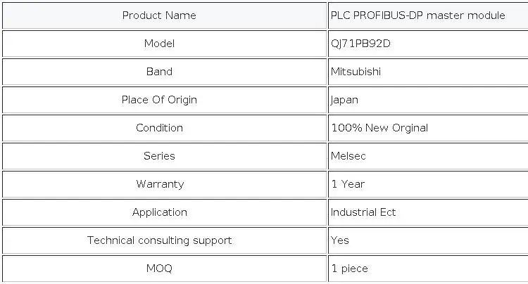This screenshot has width=528, height=284.
Task: Click the "Product Name" label cell
Action: 159,15
